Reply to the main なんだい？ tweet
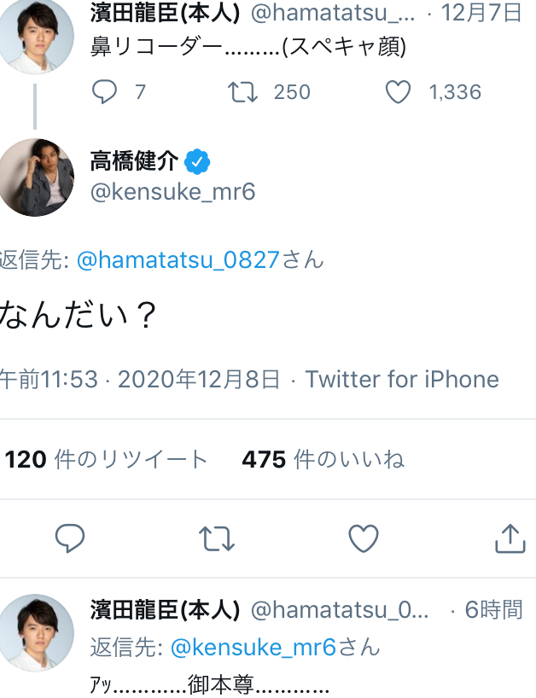The height and width of the screenshot is (698, 536). pos(70,538)
